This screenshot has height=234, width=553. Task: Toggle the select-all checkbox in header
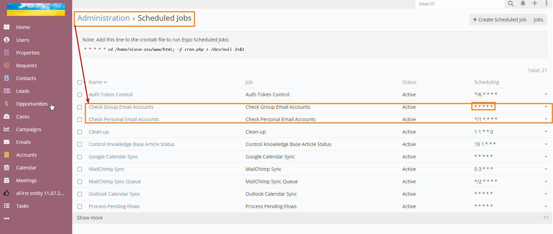pos(80,82)
